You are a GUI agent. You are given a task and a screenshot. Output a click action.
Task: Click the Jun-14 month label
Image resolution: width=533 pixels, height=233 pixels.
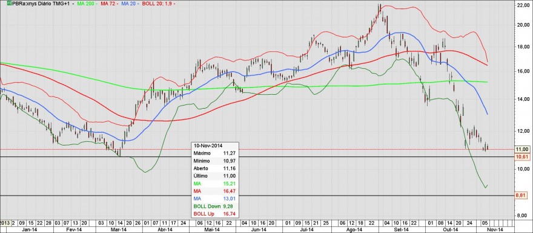tap(260, 229)
